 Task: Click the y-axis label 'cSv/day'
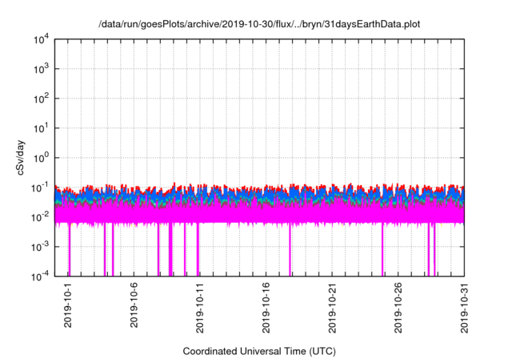pos(21,158)
